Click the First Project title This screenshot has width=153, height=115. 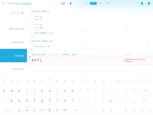click(x=15, y=4)
